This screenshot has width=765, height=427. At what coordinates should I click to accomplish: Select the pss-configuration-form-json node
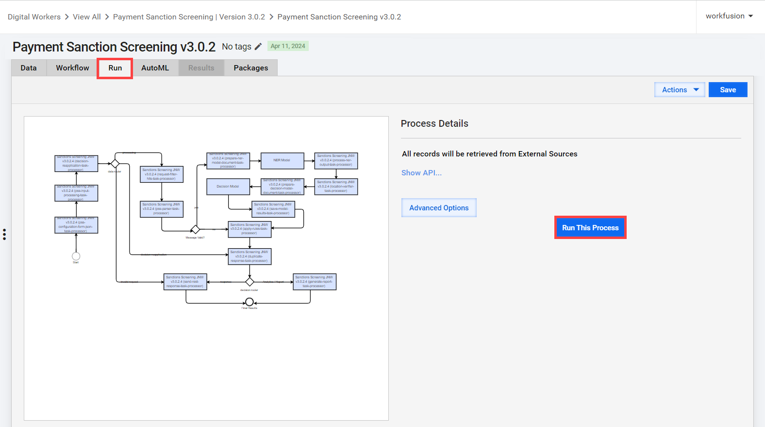tap(76, 225)
